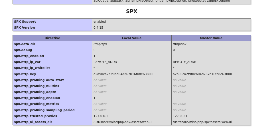The width and height of the screenshot is (274, 127).
Task: Click Local 'no value' for spx.http_profiling_metrics
Action: coord(100,104)
